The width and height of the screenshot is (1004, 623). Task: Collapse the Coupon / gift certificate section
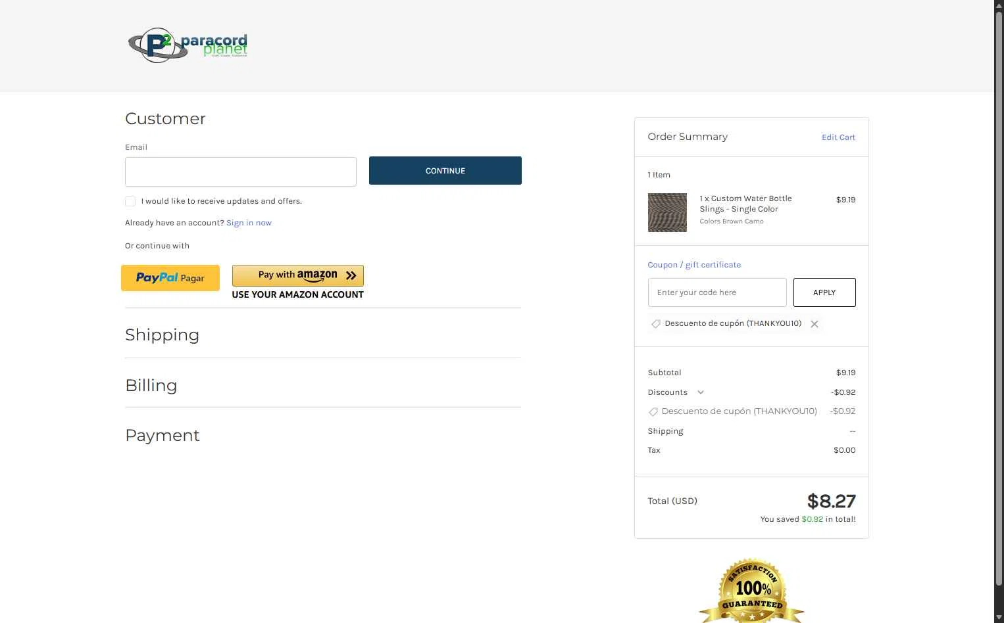pyautogui.click(x=694, y=265)
